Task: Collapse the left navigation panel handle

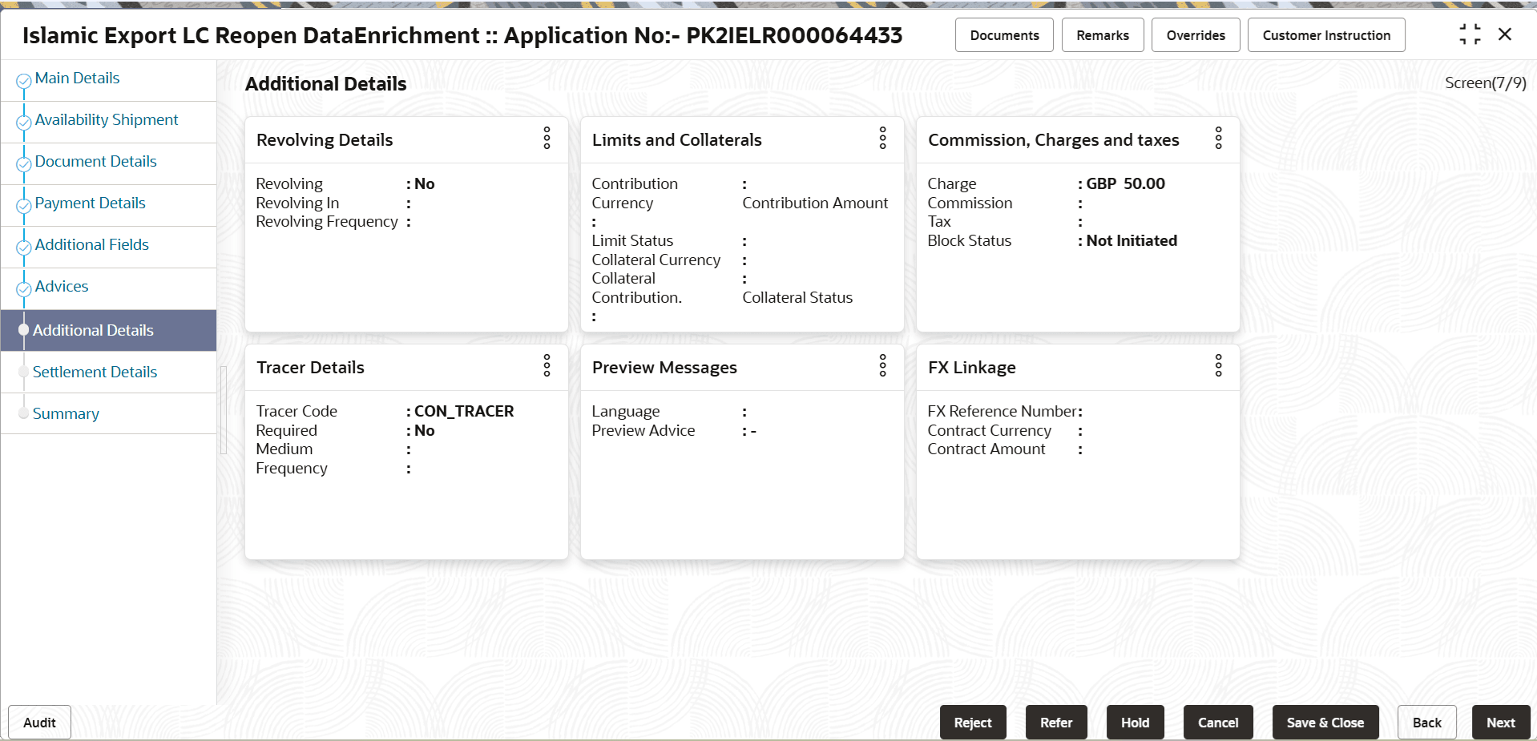Action: click(224, 410)
